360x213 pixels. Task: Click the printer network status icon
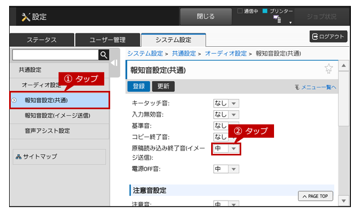click(277, 19)
